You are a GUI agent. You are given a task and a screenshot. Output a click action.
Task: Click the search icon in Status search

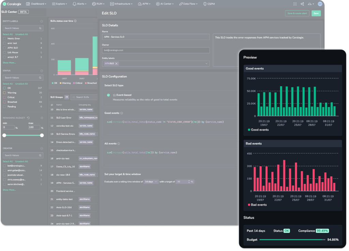40,78
